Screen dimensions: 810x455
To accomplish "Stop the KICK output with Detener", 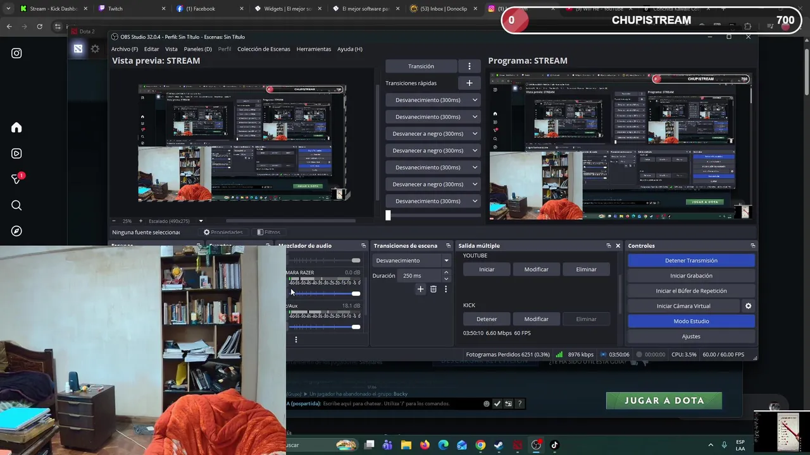I will [x=487, y=319].
